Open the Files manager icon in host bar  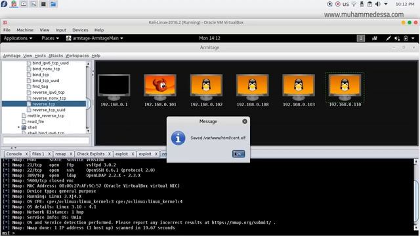(53, 4)
